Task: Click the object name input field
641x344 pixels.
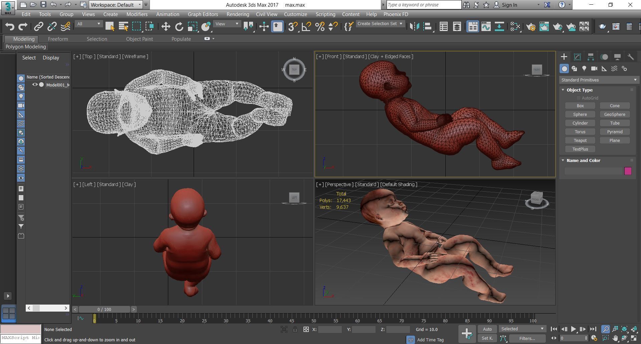Action: tap(594, 171)
